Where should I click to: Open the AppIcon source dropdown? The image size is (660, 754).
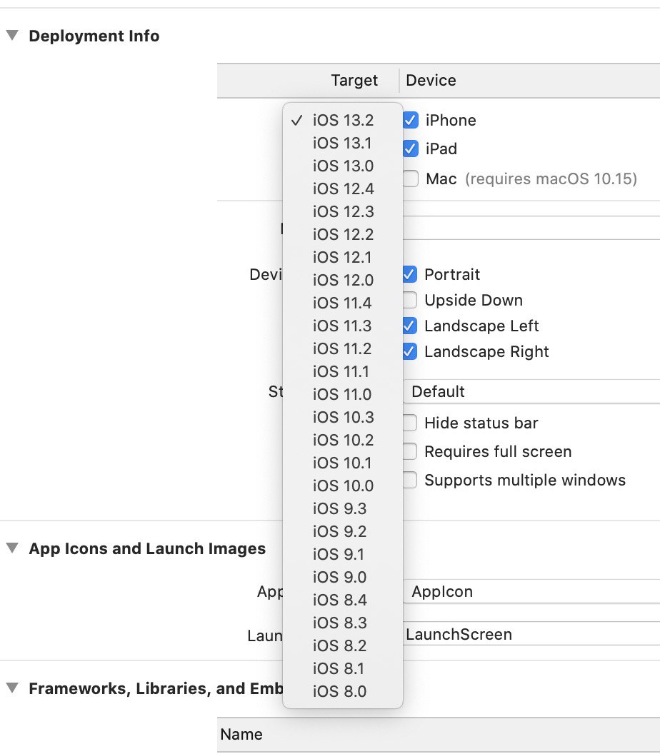click(531, 591)
